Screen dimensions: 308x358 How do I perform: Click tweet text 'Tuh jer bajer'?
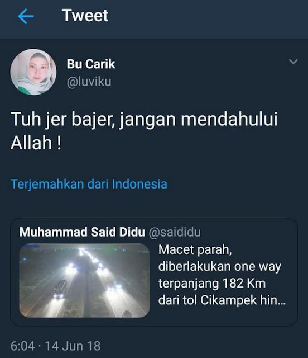coord(63,119)
